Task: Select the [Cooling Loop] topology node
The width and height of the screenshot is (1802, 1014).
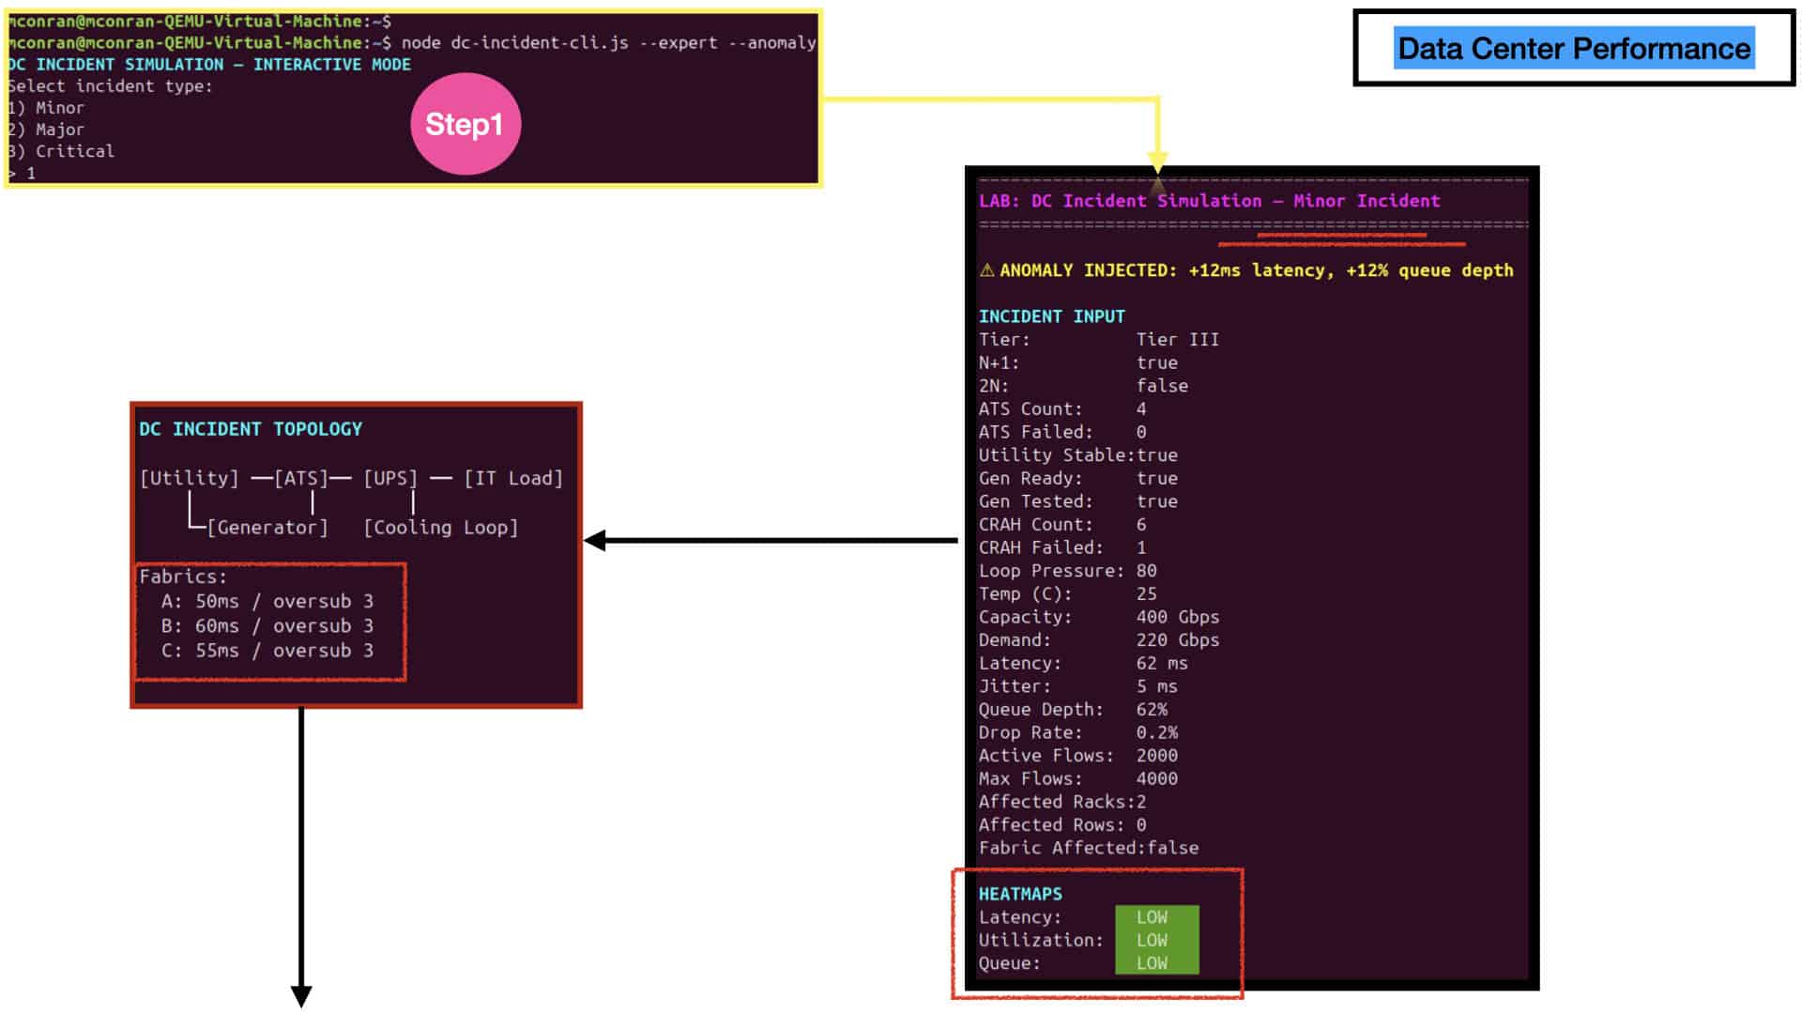Action: point(440,528)
